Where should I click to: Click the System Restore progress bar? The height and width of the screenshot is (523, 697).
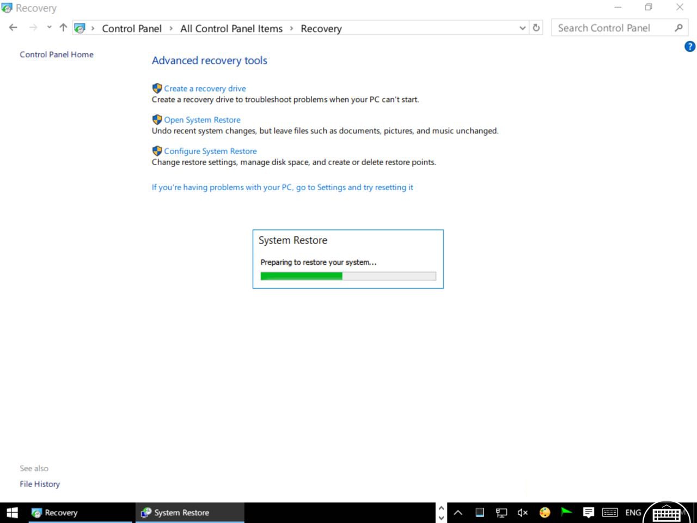pyautogui.click(x=348, y=276)
